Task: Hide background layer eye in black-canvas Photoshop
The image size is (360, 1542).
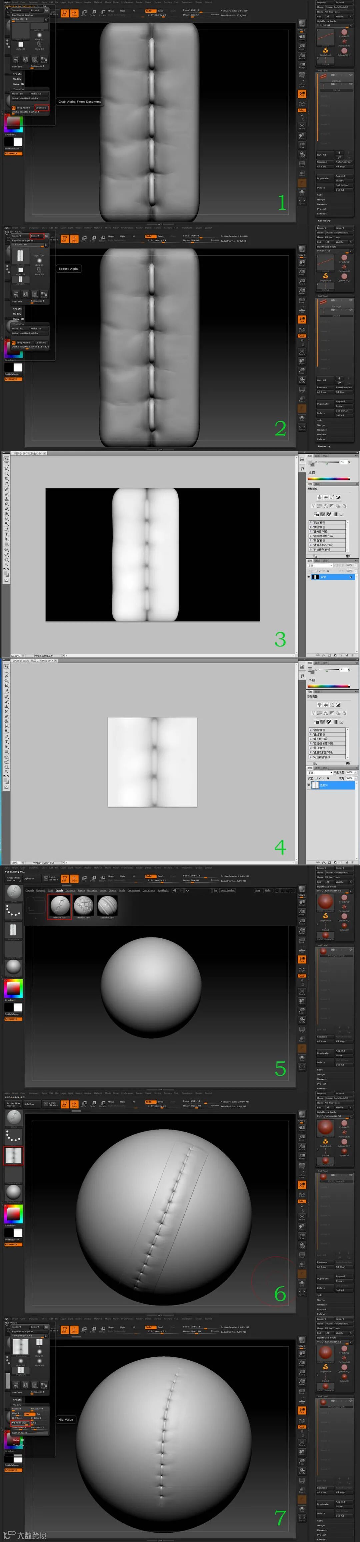Action: click(x=309, y=577)
